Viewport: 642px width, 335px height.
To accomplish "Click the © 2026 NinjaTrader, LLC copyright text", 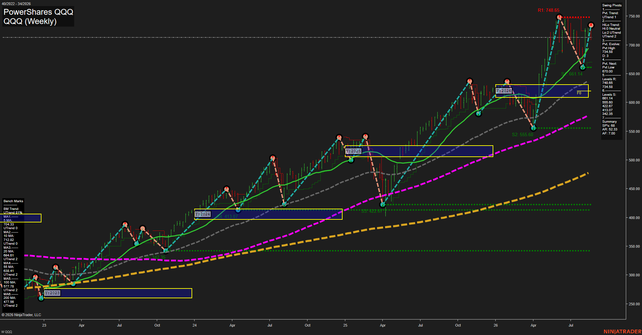I will (21, 315).
